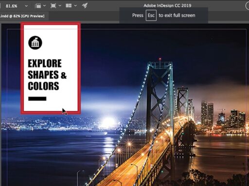Viewport: 249px width, 186px height.
Task: Click the 81.6% zoom level field
Action: coord(11,6)
